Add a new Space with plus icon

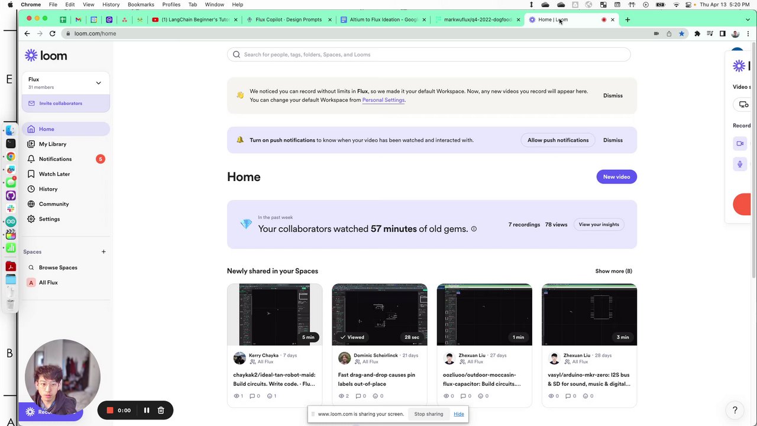coord(103,252)
